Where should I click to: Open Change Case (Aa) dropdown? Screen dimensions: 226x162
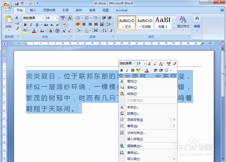click(43, 31)
